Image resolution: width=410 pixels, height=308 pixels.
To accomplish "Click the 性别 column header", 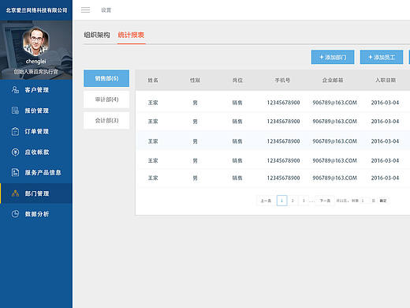I will [195, 80].
